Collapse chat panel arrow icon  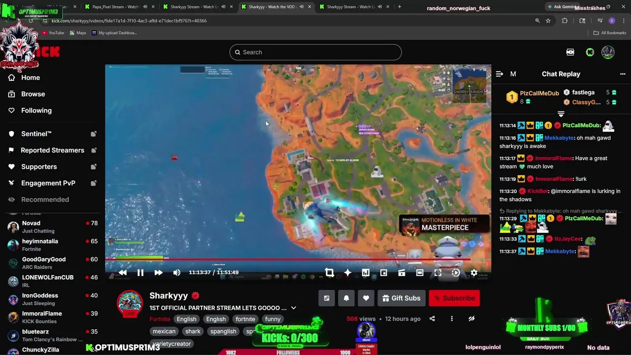(x=499, y=74)
